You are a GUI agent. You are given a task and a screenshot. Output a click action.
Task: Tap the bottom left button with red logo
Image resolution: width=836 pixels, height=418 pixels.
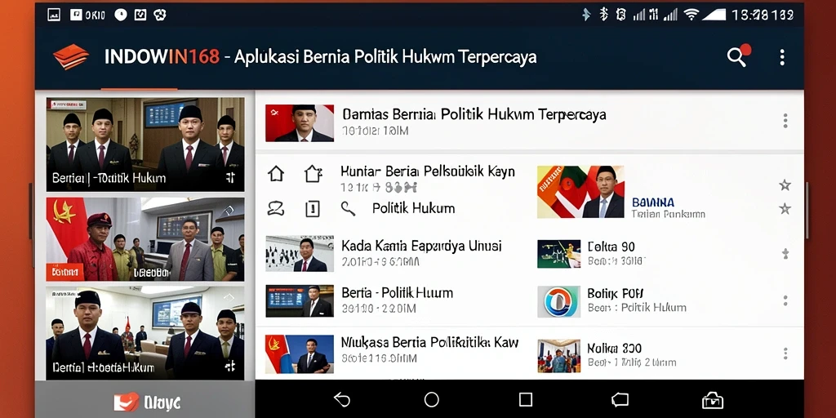(x=145, y=402)
